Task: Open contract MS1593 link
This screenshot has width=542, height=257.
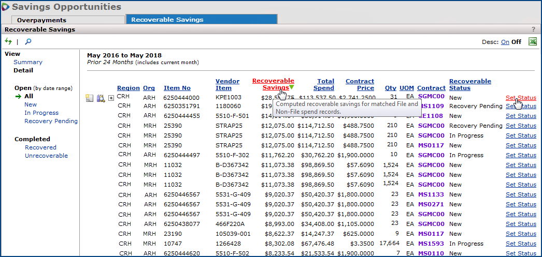Action: point(431,244)
